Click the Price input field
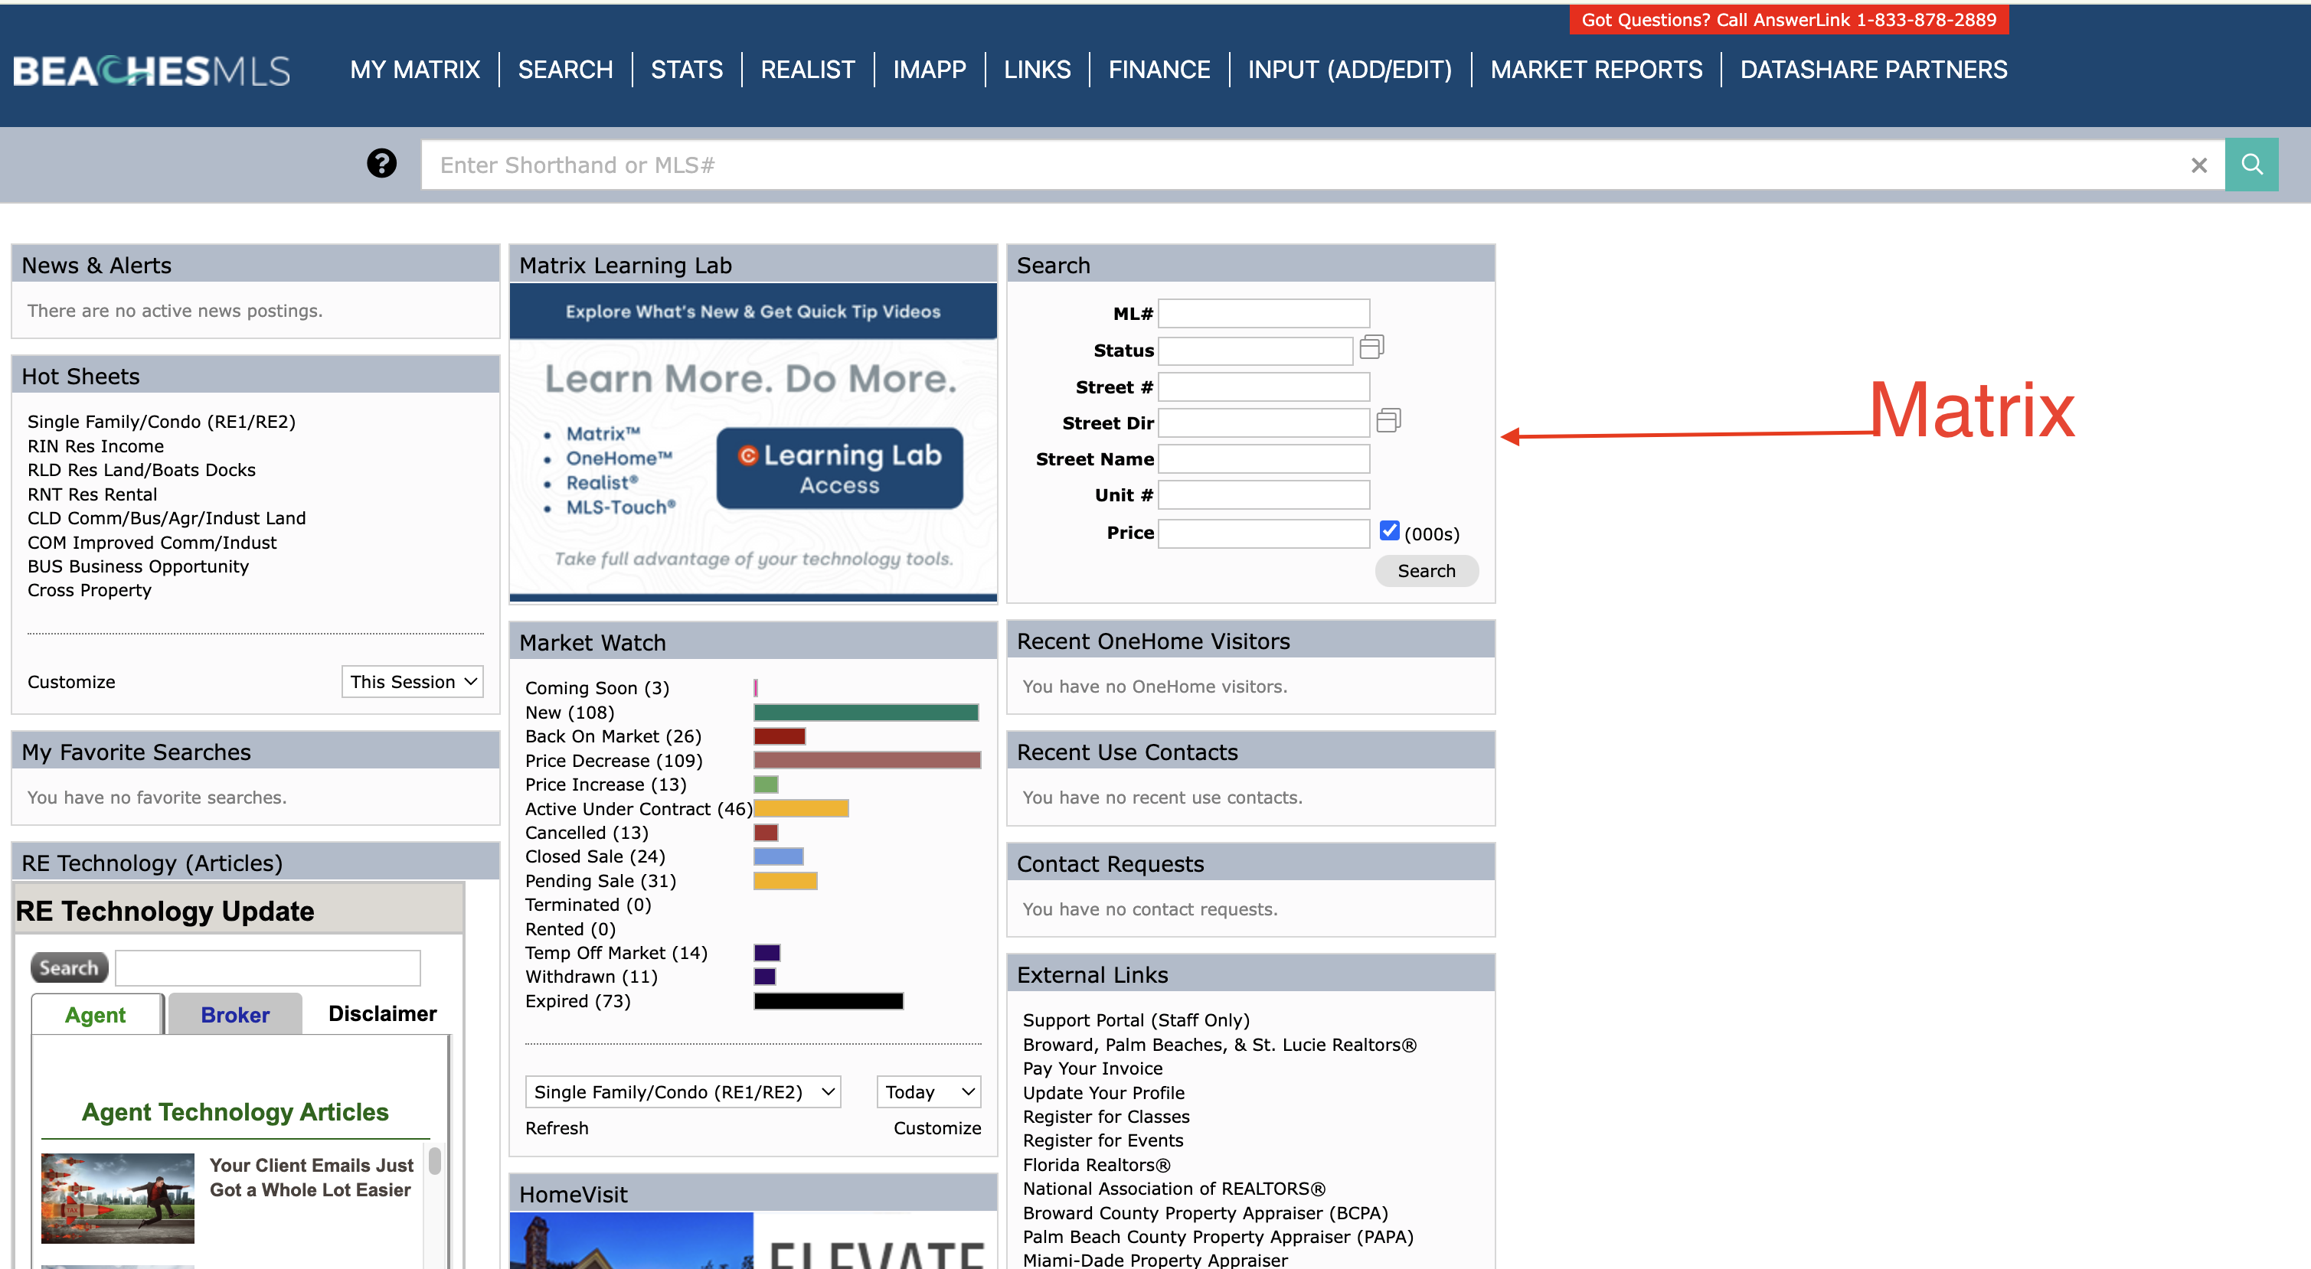The width and height of the screenshot is (2311, 1269). tap(1264, 533)
